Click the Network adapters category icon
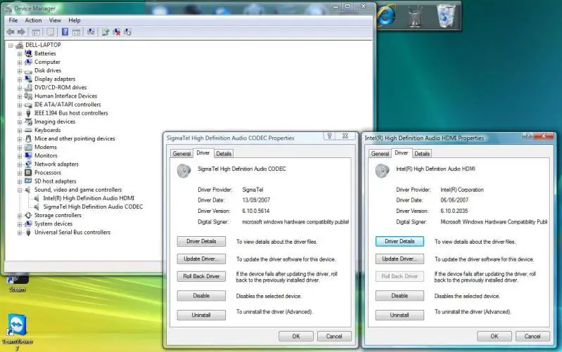The width and height of the screenshot is (562, 352). [x=28, y=164]
